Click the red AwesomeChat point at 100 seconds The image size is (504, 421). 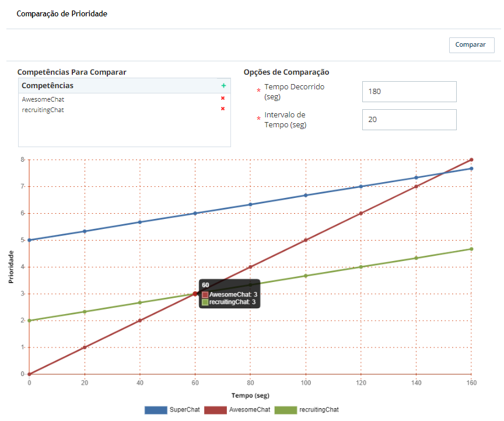[x=306, y=240]
